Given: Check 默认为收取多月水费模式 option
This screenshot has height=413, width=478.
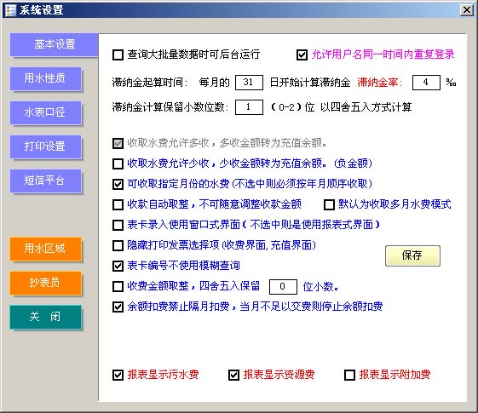Looking at the screenshot, I should [329, 204].
